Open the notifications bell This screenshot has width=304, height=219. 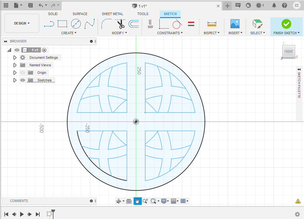pyautogui.click(x=274, y=5)
